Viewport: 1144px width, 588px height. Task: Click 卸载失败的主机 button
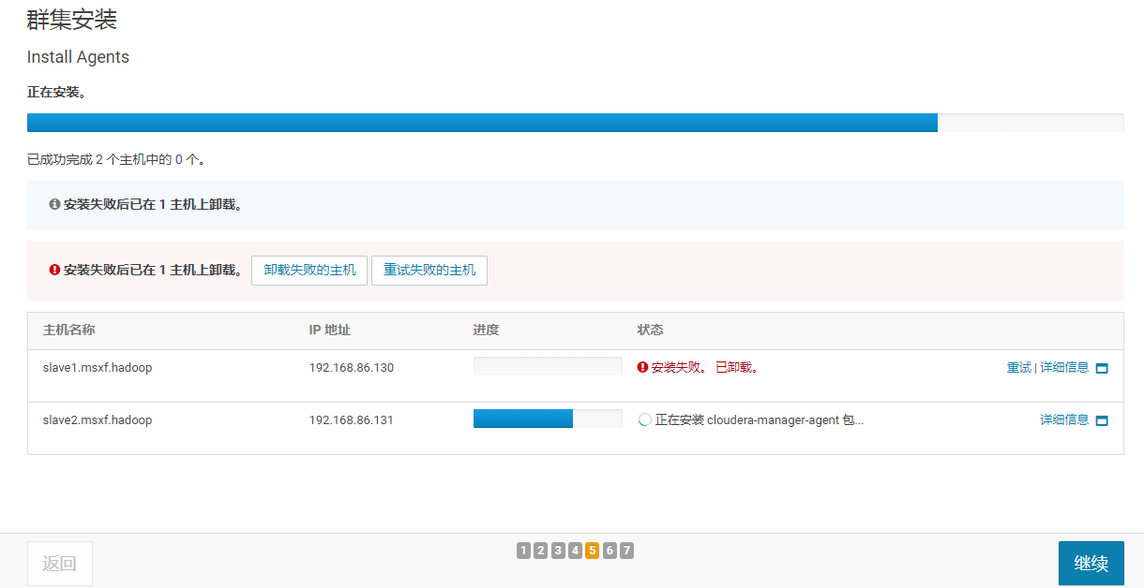(x=309, y=270)
